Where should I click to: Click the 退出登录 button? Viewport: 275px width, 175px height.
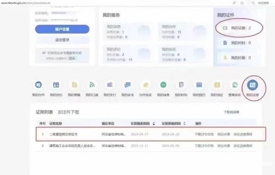pyautogui.click(x=62, y=40)
